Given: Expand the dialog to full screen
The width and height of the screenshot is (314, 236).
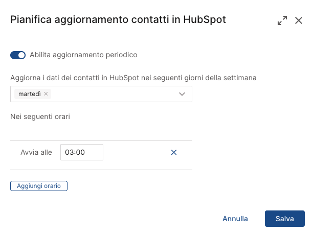Looking at the screenshot, I should [282, 21].
